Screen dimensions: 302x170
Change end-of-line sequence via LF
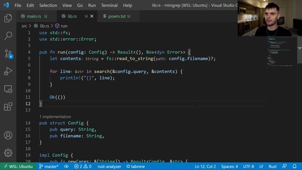(261, 166)
